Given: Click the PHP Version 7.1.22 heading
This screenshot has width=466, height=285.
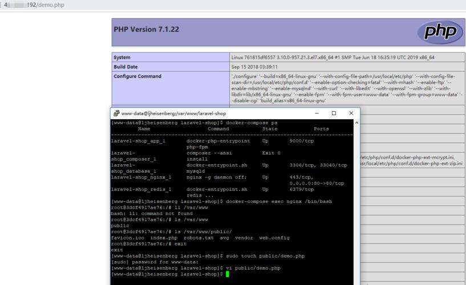Looking at the screenshot, I should coord(146,29).
